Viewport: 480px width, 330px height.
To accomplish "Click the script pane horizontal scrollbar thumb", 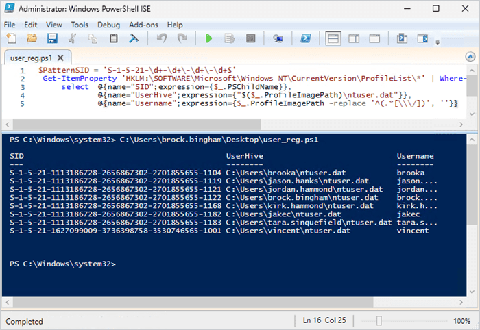I will 137,125.
